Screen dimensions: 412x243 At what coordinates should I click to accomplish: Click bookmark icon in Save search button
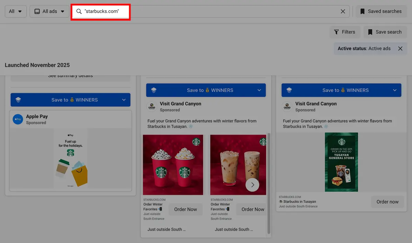coord(370,32)
